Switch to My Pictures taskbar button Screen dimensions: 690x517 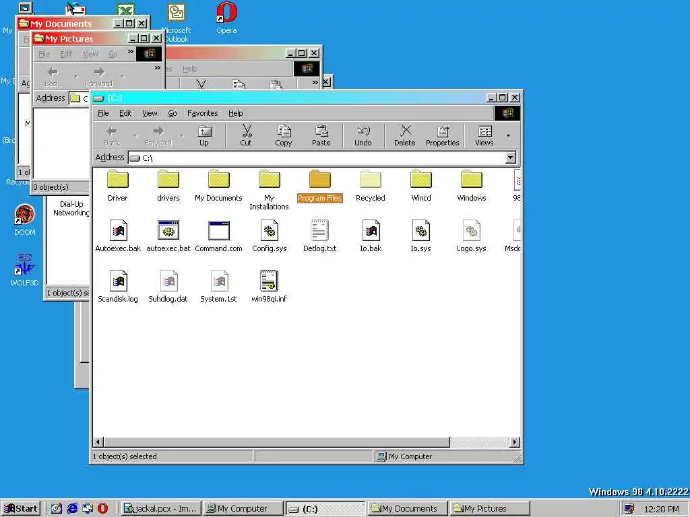pyautogui.click(x=491, y=509)
